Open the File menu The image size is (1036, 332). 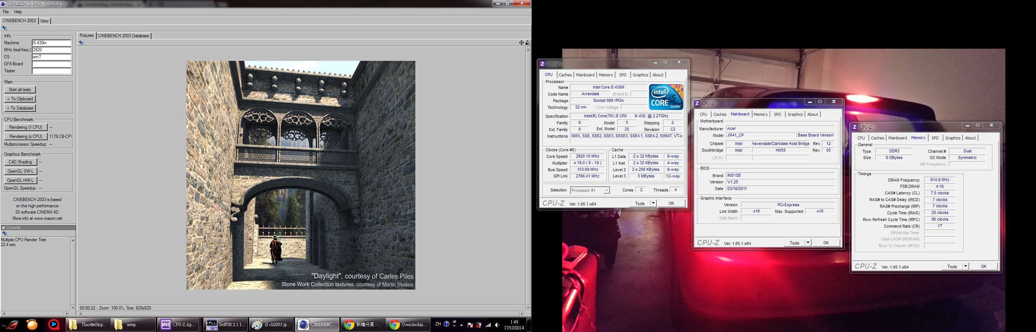[6, 12]
